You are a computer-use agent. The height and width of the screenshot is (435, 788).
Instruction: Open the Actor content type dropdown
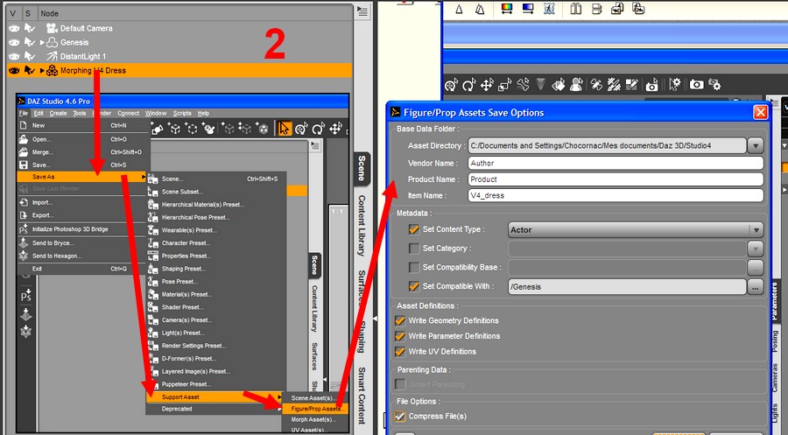pyautogui.click(x=636, y=229)
